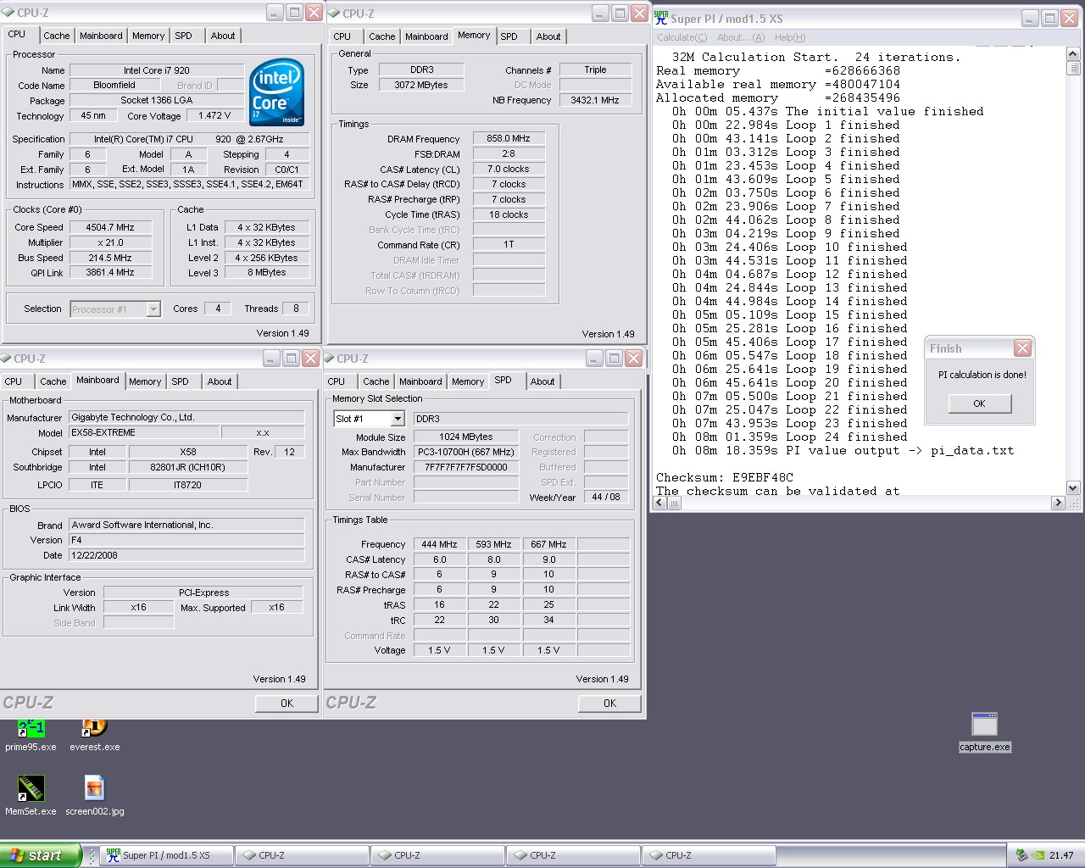Image resolution: width=1085 pixels, height=868 pixels.
Task: Click the Channels value Triple
Action: point(595,70)
